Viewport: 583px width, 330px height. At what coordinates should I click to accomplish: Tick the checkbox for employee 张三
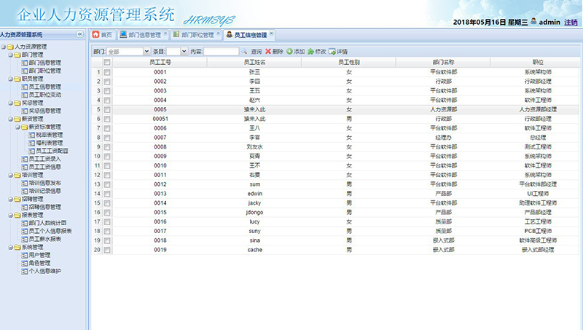pos(107,72)
